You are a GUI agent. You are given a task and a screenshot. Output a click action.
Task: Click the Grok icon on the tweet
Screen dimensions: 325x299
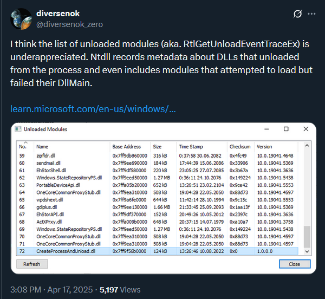(x=297, y=14)
